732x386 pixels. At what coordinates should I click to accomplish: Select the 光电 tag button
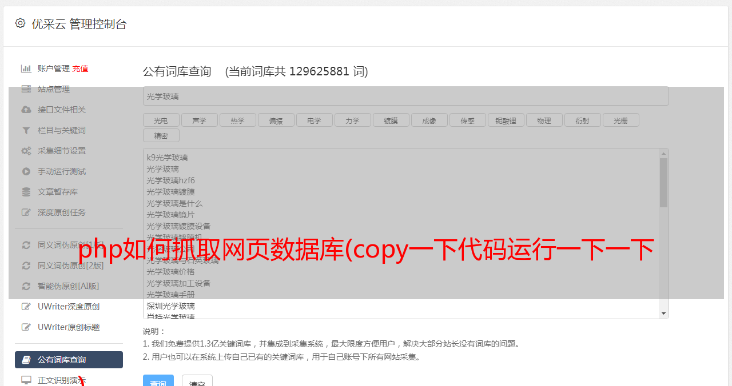point(161,120)
